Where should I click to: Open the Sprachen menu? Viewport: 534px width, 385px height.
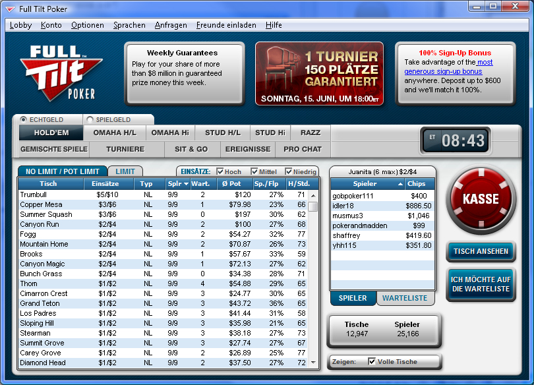click(129, 25)
